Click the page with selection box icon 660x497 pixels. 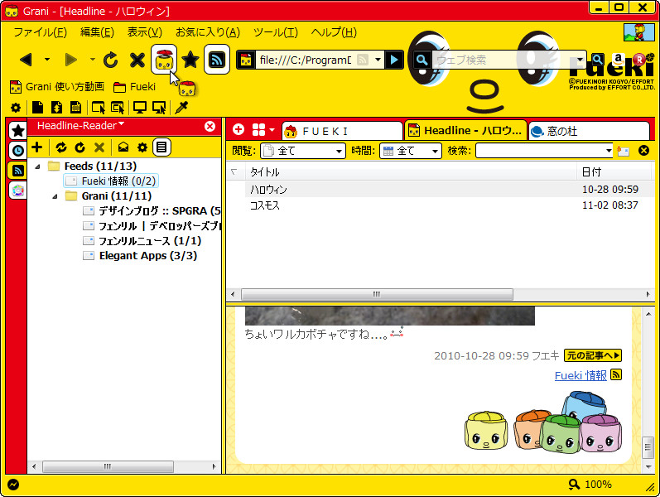[x=75, y=108]
